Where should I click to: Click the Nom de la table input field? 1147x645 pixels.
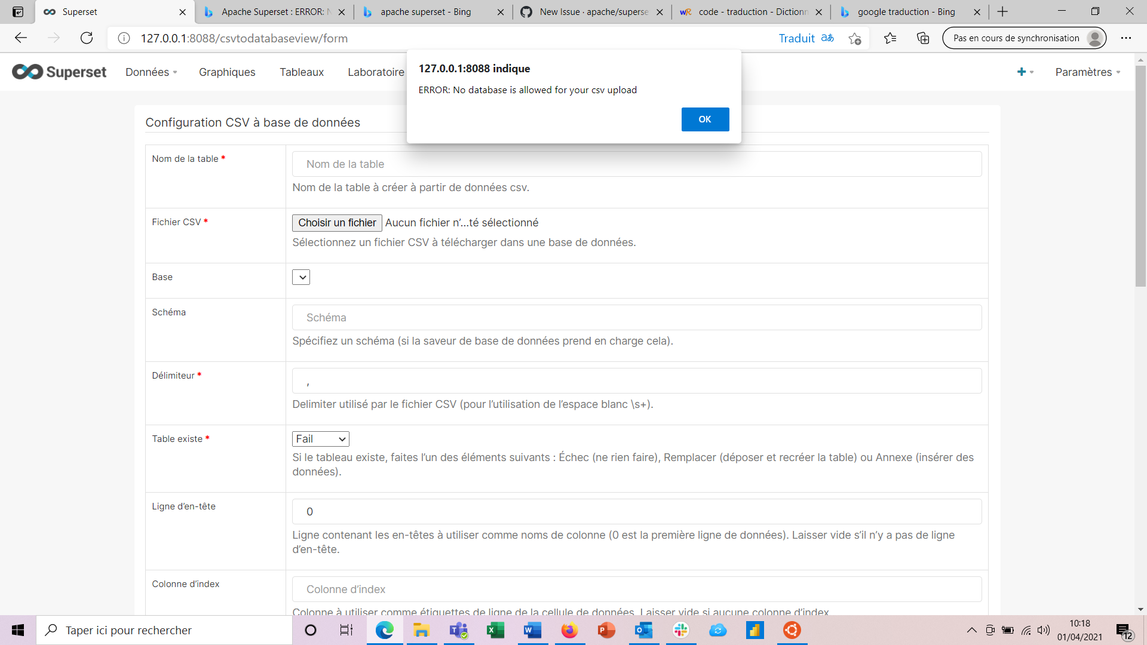636,164
